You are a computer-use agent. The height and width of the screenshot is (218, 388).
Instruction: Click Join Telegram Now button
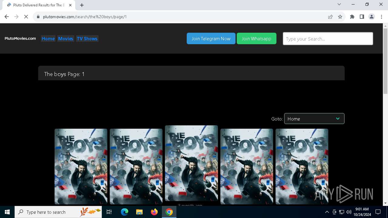click(211, 38)
